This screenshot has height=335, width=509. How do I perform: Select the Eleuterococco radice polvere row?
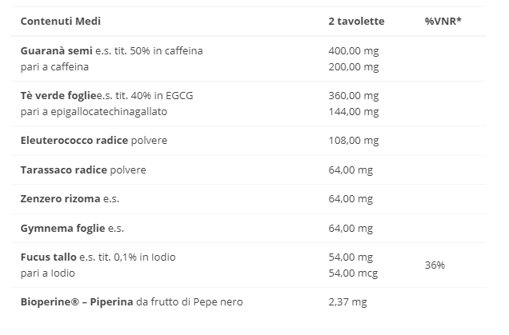click(249, 141)
